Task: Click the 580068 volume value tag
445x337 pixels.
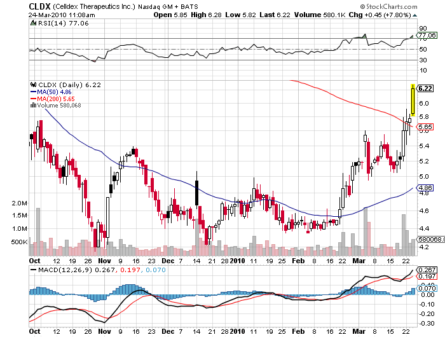Action: (x=425, y=240)
